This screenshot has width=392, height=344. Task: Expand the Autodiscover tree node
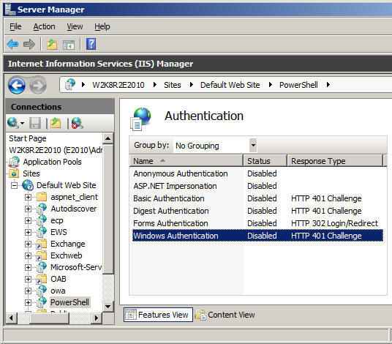pyautogui.click(x=28, y=209)
